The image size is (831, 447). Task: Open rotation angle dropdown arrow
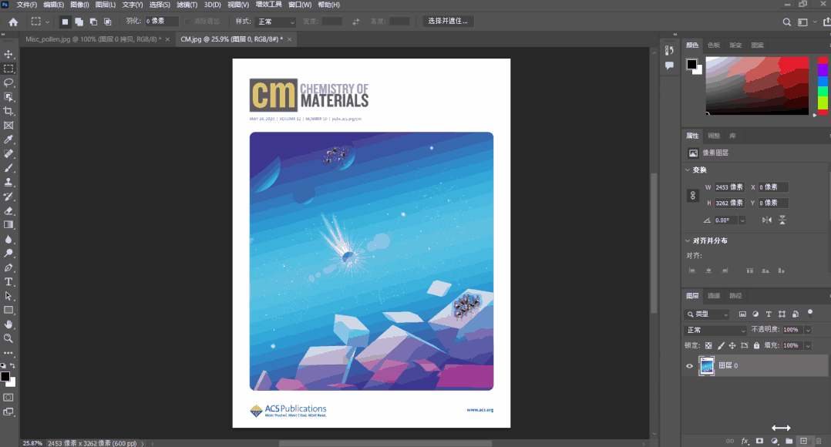coord(742,220)
